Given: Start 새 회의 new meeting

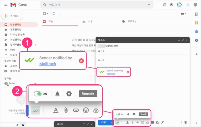Looking at the screenshot, I should pos(14,66).
